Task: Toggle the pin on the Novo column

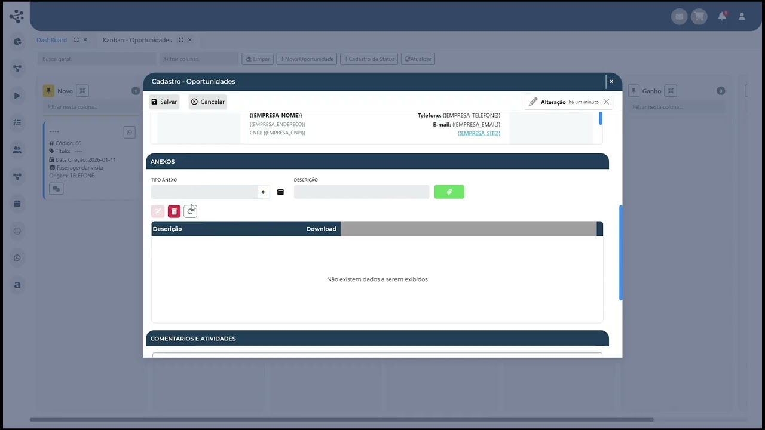Action: coord(48,91)
